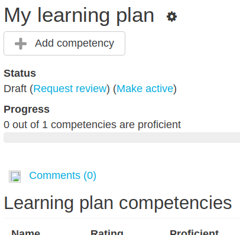240x235 pixels.
Task: Click the Request review link
Action: point(70,89)
